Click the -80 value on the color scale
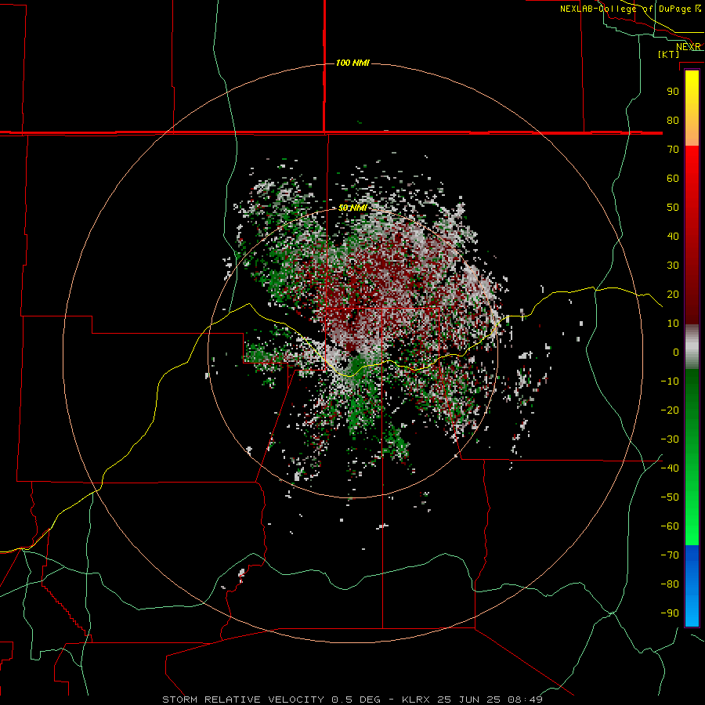Image resolution: width=705 pixels, height=705 pixels. pos(670,584)
